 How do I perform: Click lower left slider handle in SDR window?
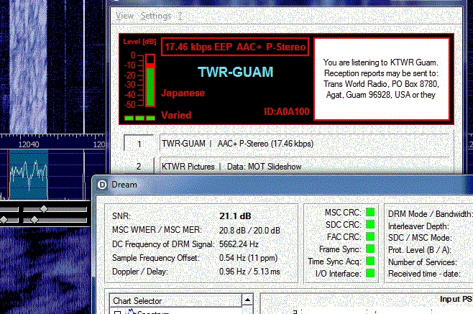(4, 220)
